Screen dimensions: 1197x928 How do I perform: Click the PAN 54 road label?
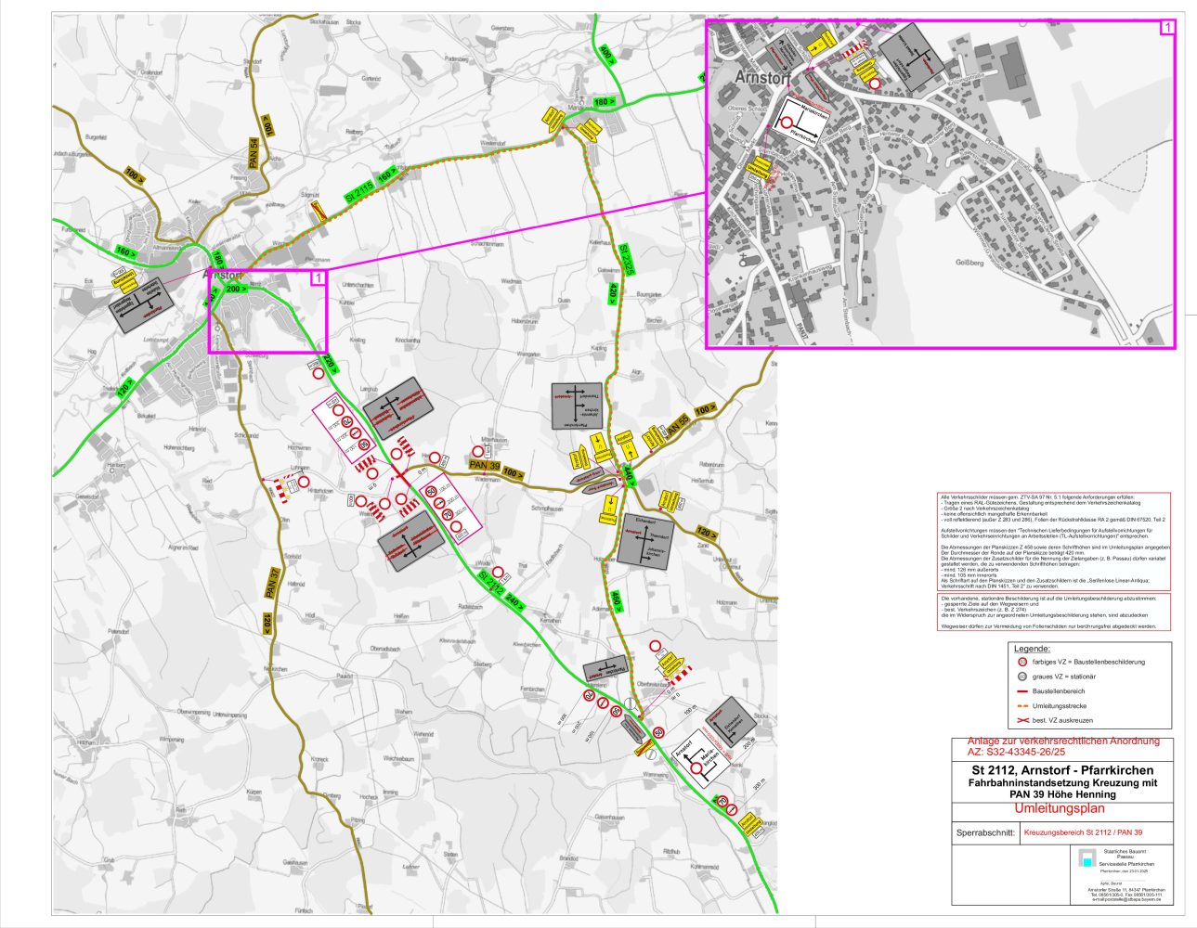pyautogui.click(x=254, y=153)
